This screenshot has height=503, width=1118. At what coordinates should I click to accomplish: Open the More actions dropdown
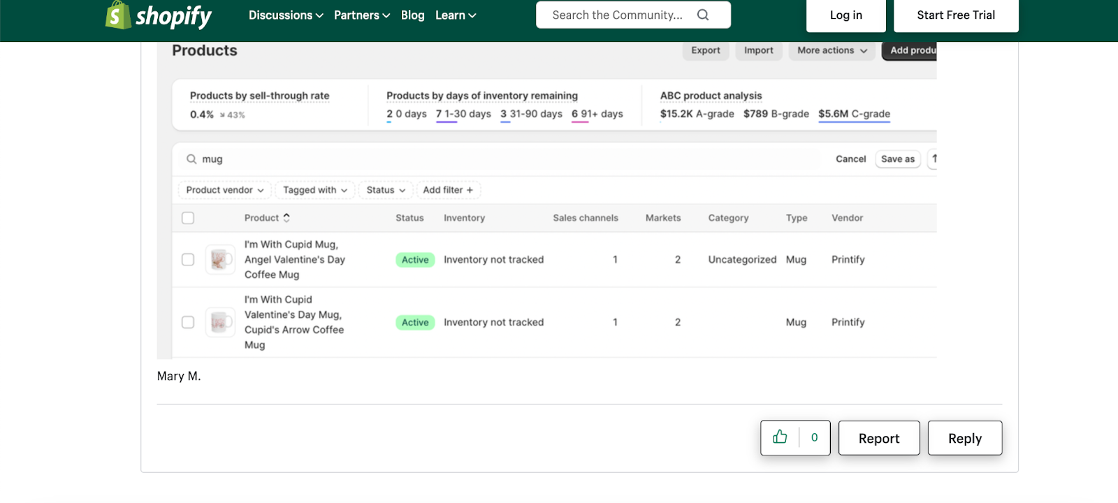pos(832,50)
